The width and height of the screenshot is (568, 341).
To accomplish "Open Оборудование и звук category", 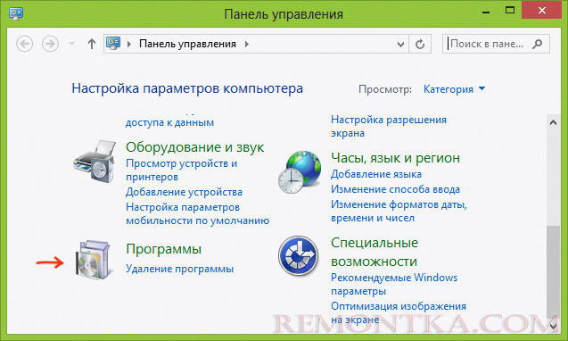I will coord(195,147).
